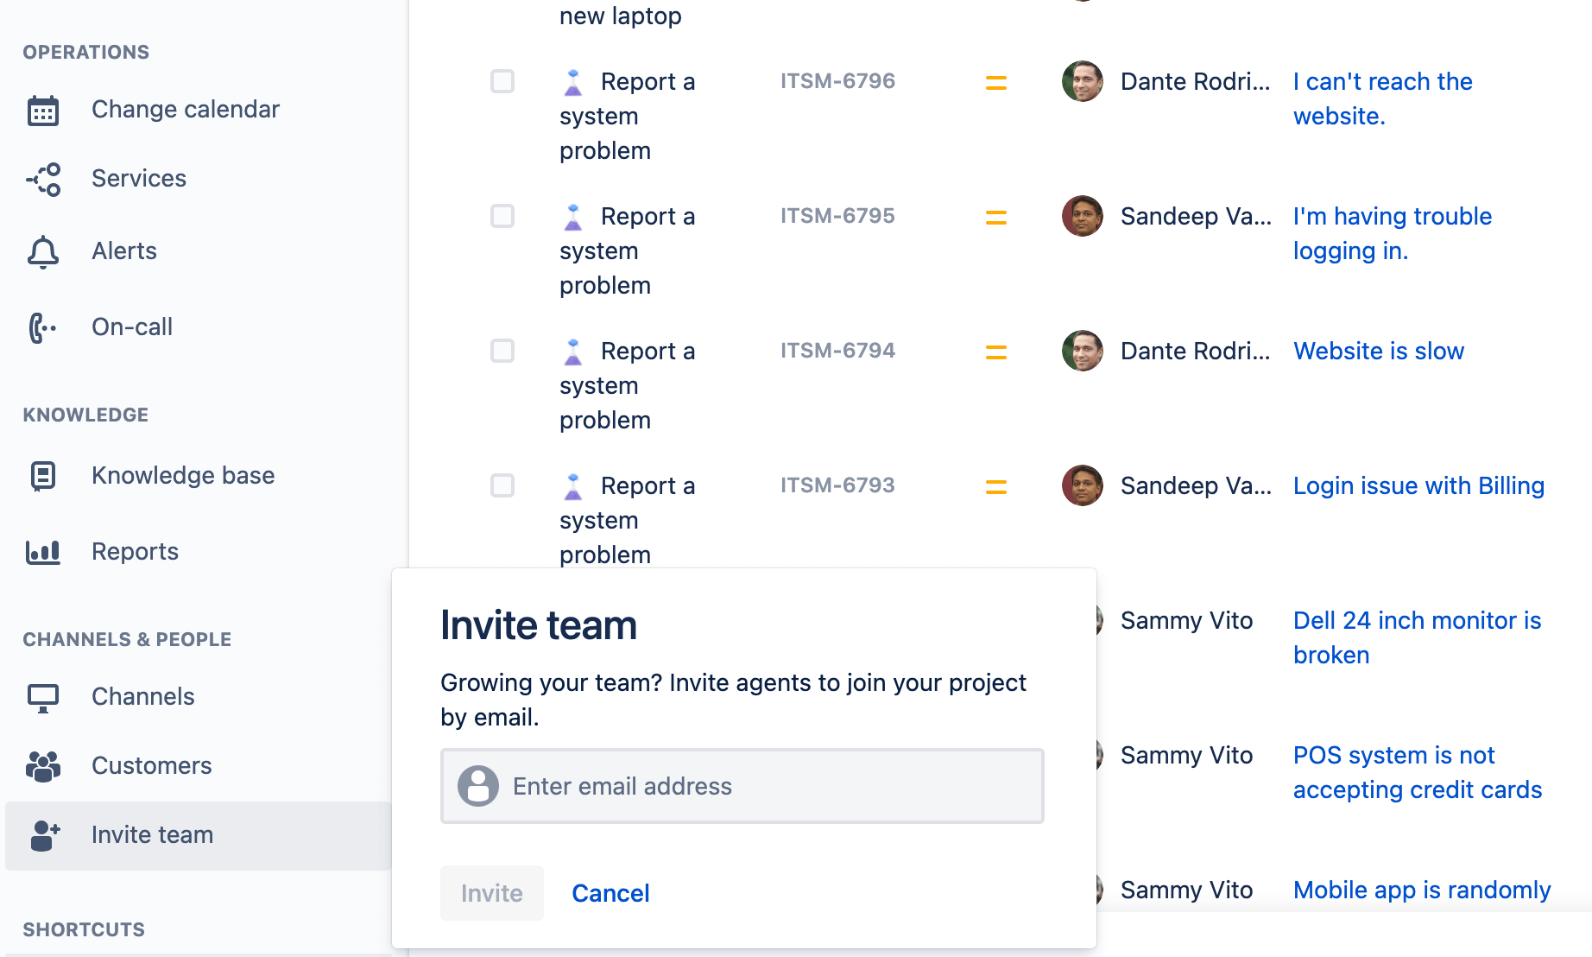Click the Invite button
The image size is (1592, 957).
491,893
